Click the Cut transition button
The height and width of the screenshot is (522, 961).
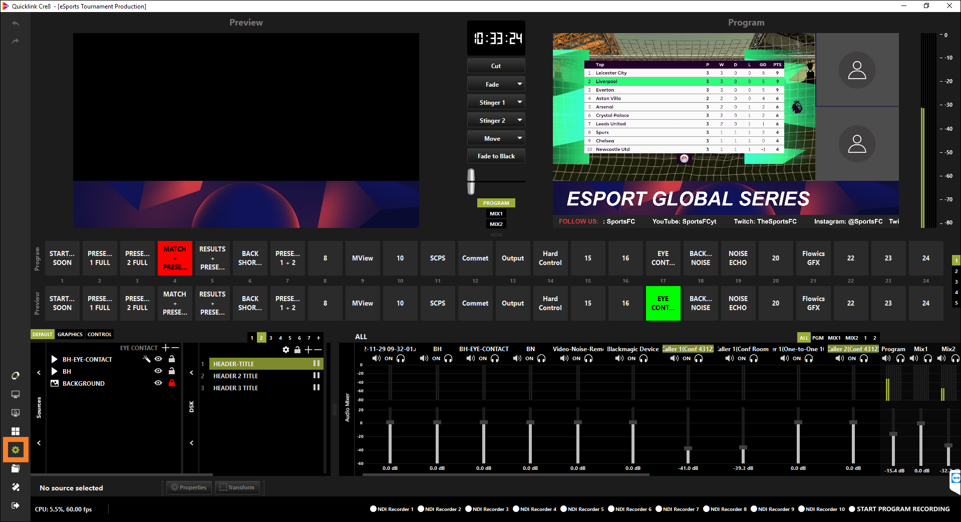[496, 66]
